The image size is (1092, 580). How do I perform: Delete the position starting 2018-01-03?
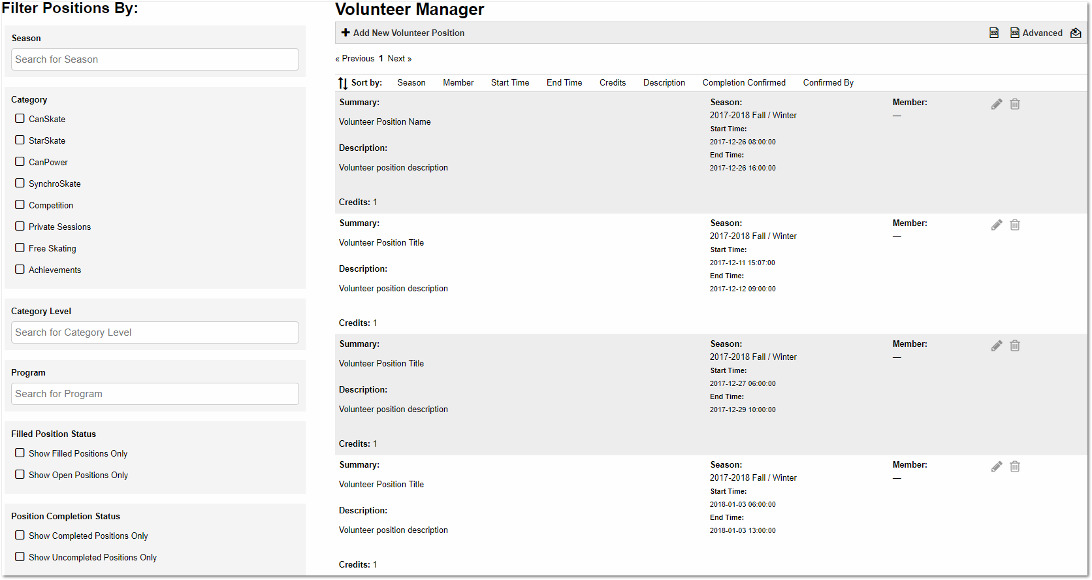pos(1015,467)
